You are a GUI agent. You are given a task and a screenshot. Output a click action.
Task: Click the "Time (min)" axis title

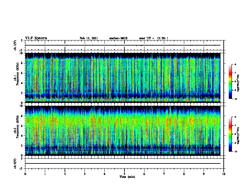pos(127,177)
